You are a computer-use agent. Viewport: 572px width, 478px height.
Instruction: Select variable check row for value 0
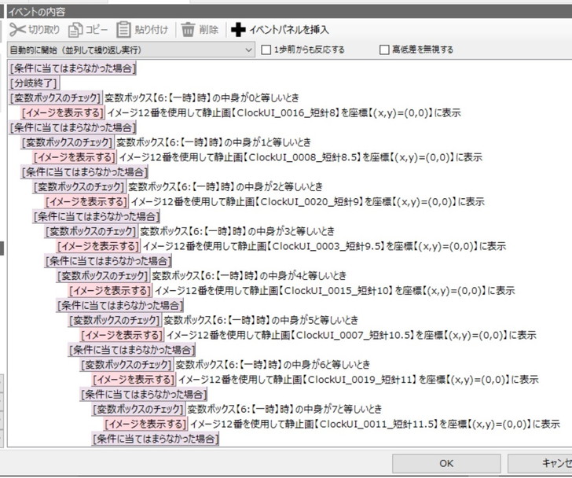154,97
